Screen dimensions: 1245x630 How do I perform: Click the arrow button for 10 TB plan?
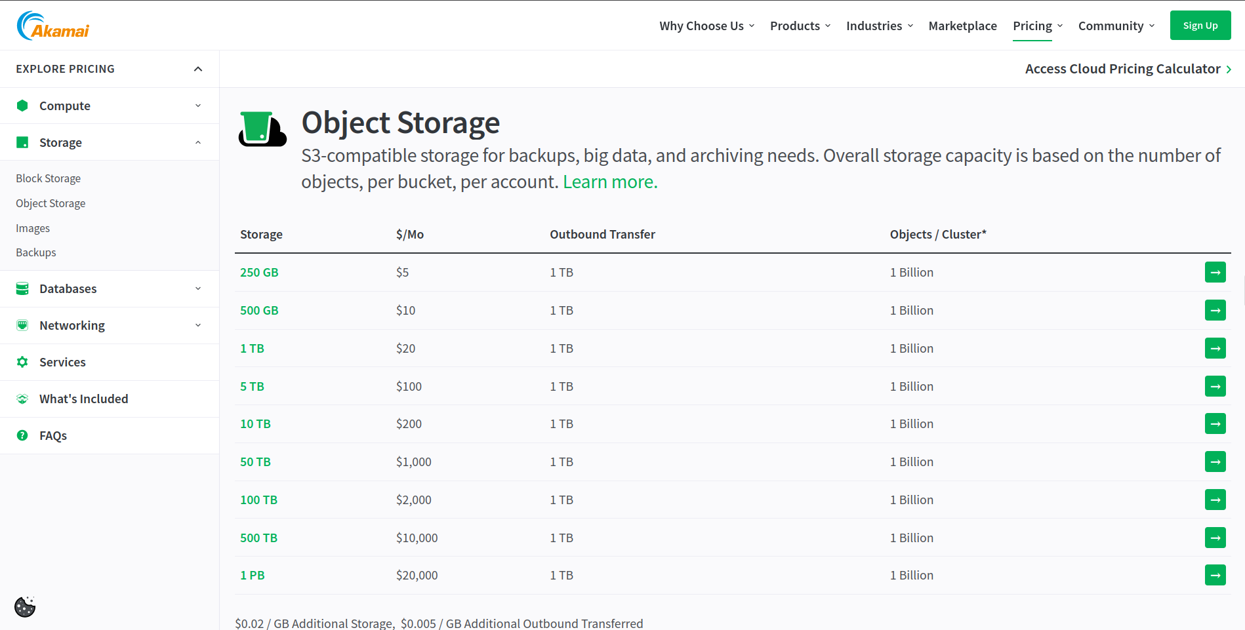(x=1215, y=423)
